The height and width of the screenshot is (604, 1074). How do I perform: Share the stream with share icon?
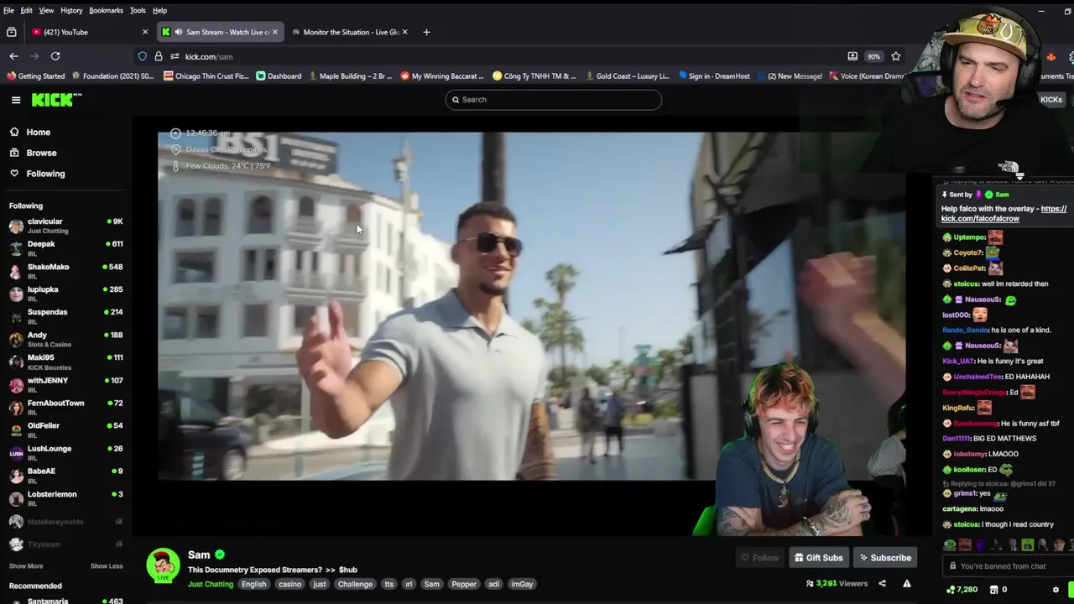882,584
